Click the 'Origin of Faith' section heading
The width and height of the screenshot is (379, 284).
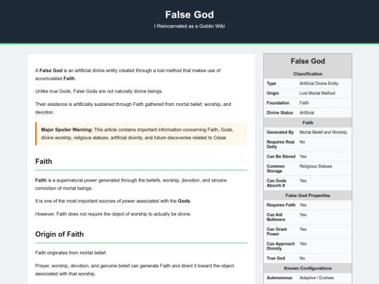point(60,234)
